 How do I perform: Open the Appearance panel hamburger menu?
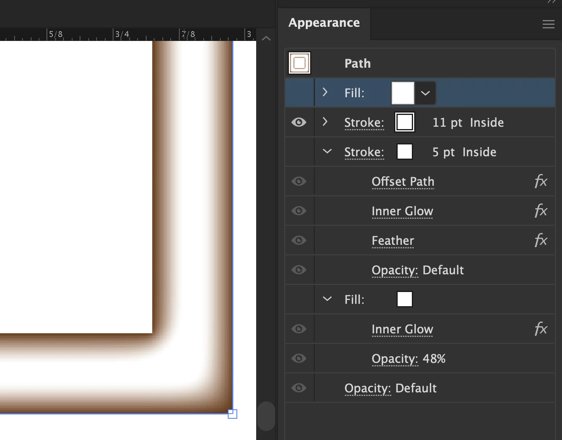[548, 24]
